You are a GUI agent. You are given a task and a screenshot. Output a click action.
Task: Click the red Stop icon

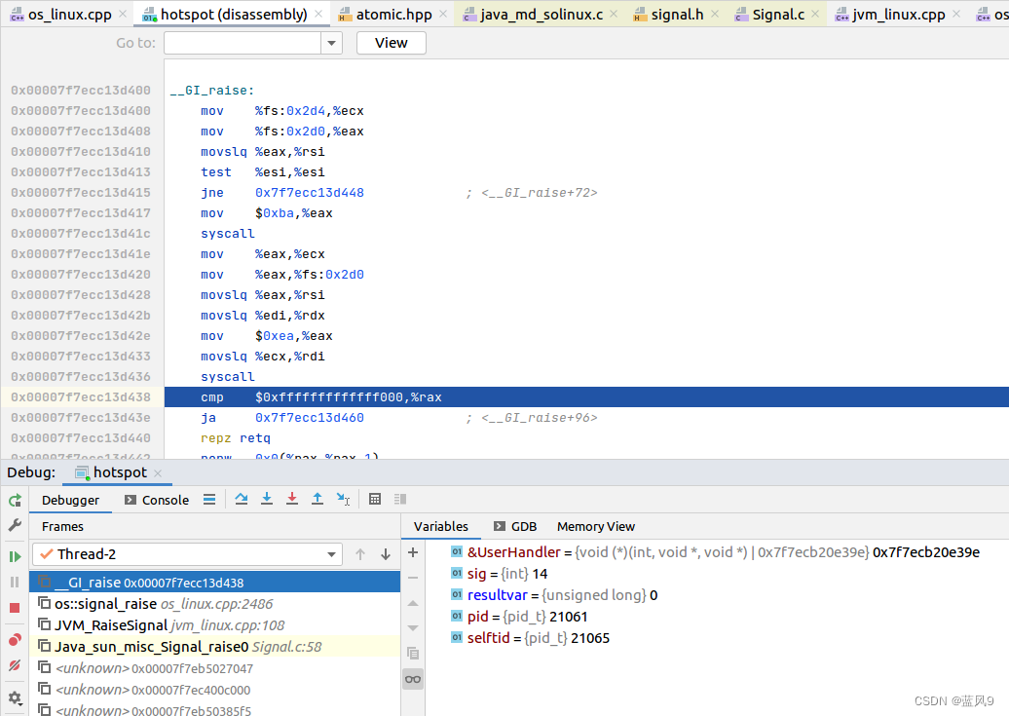point(15,608)
